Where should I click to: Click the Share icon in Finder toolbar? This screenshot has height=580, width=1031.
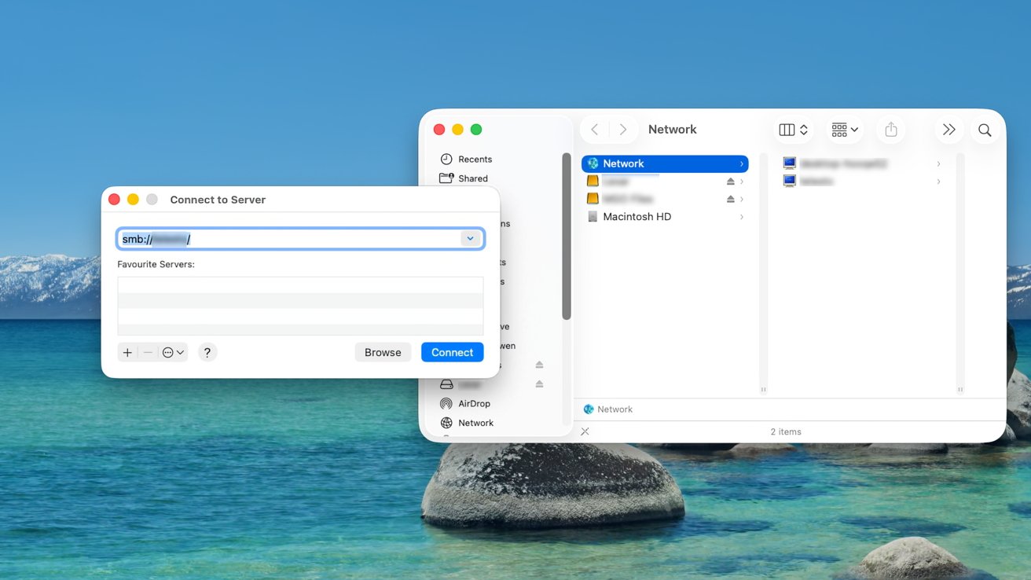[890, 130]
